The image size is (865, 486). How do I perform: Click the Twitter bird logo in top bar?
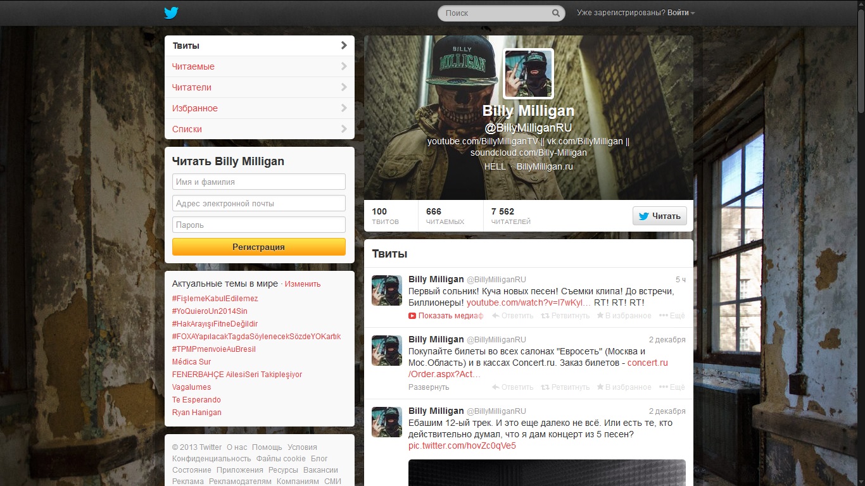coord(171,13)
